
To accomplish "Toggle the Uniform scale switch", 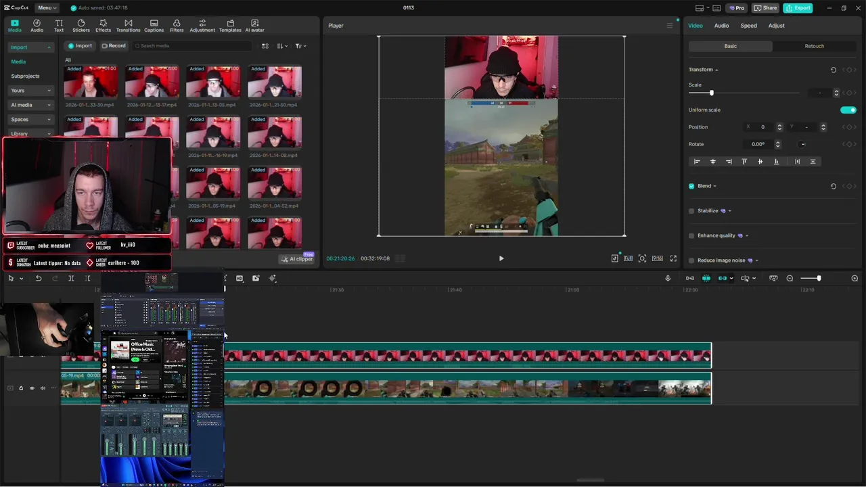I will click(x=848, y=110).
